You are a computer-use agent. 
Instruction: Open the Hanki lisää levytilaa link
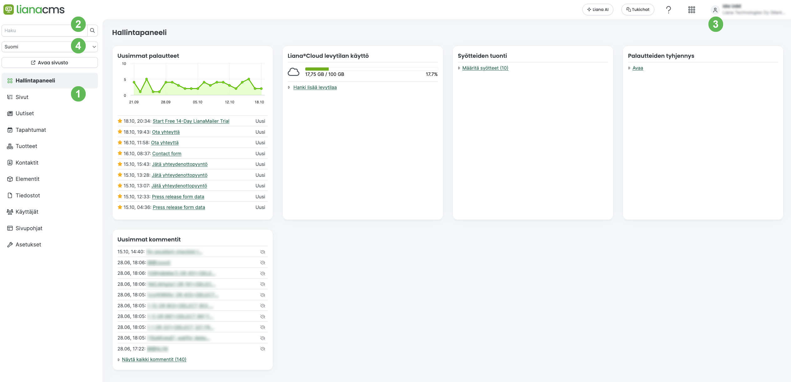315,87
